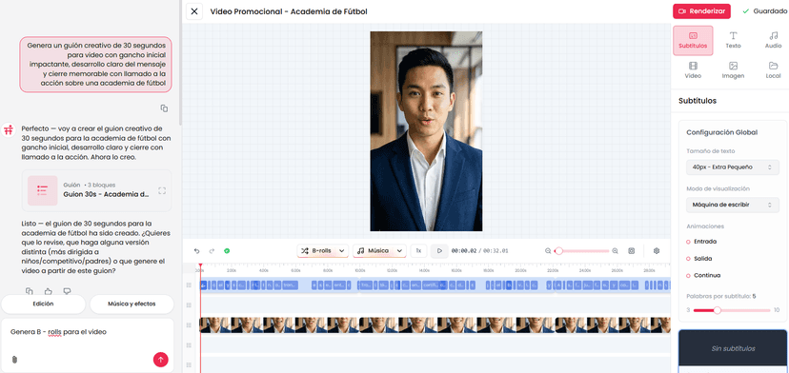Open the Modo de visualización dropdown
This screenshot has width=789, height=373.
pyautogui.click(x=733, y=205)
